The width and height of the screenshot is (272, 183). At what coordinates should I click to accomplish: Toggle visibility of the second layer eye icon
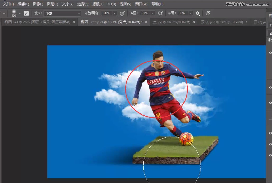[270, 87]
